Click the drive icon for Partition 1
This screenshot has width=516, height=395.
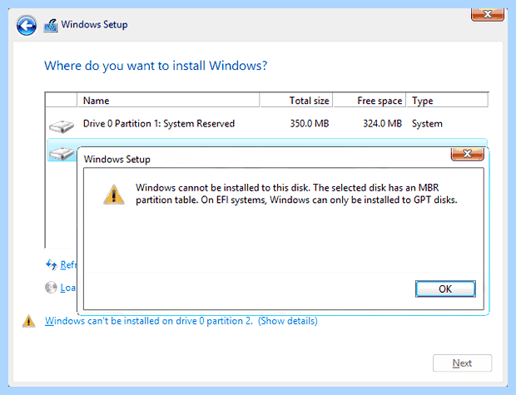coord(62,126)
